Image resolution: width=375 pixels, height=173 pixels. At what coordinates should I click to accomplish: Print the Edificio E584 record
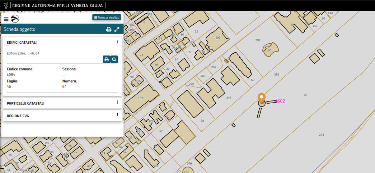(x=107, y=59)
